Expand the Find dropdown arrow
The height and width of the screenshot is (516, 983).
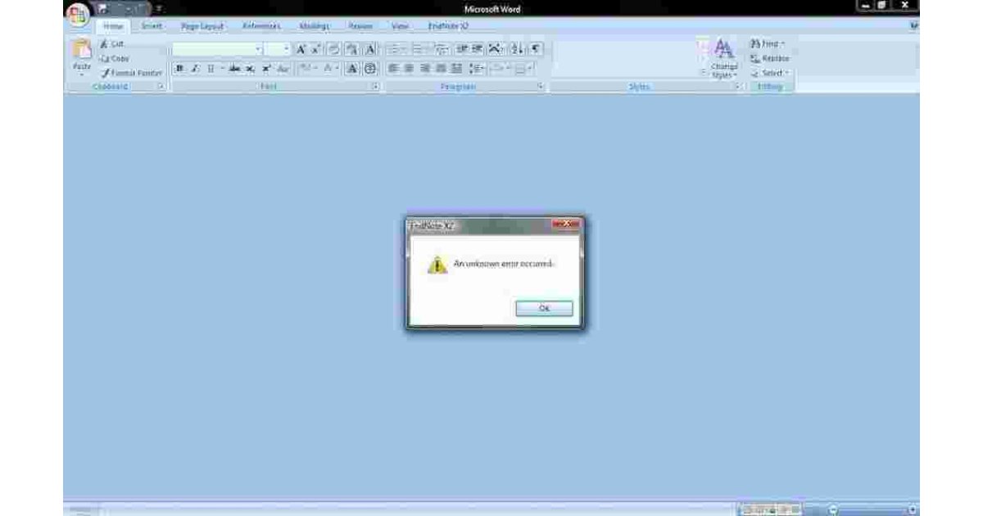pos(783,44)
